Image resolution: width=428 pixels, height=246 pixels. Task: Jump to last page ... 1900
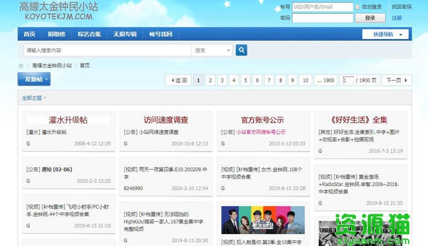(326, 80)
